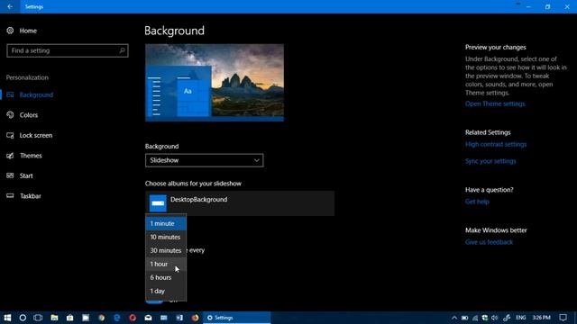Click the Get help link
The width and height of the screenshot is (577, 324).
coord(477,202)
